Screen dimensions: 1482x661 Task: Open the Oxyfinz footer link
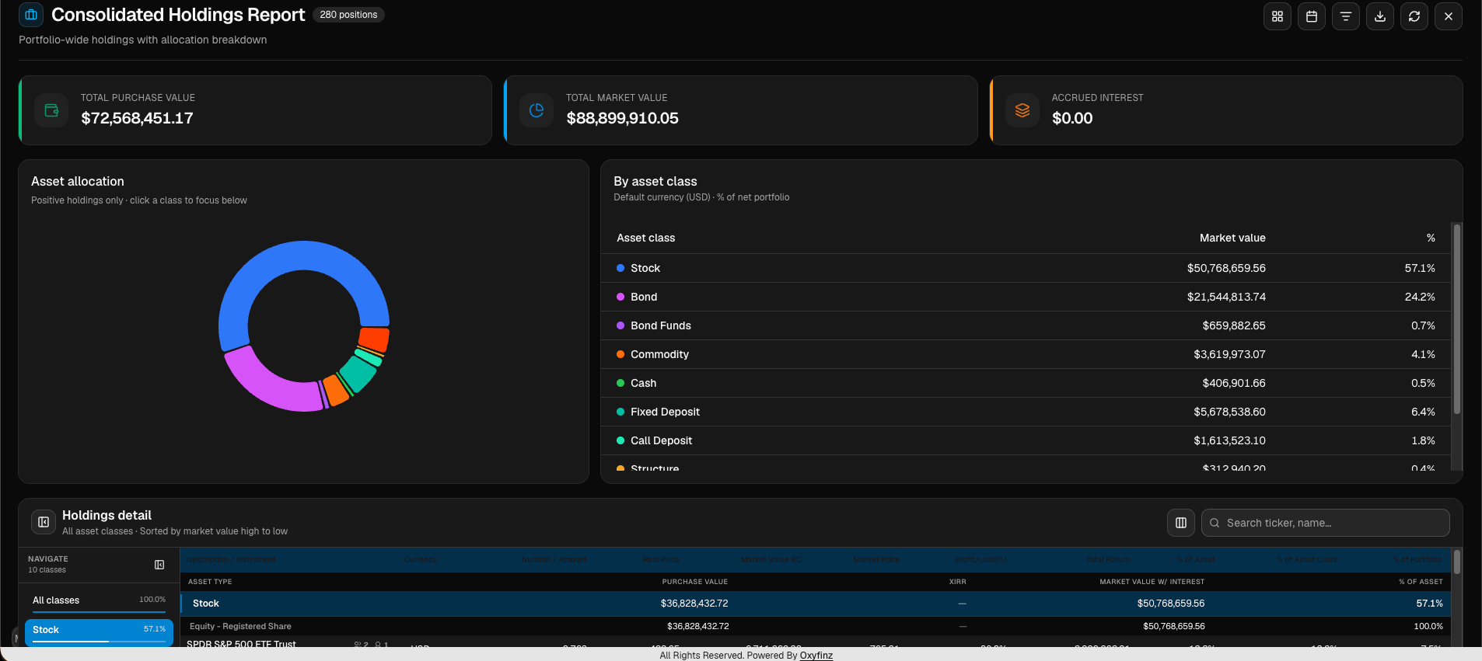[x=816, y=656]
